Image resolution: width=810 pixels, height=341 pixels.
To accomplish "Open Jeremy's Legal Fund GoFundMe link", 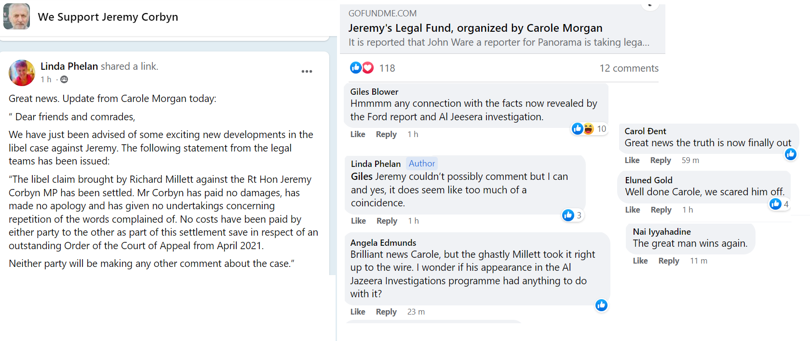I will pyautogui.click(x=475, y=28).
